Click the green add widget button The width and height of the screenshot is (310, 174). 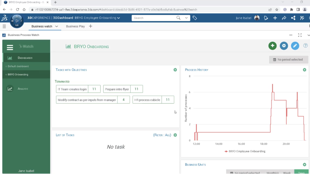[272, 46]
